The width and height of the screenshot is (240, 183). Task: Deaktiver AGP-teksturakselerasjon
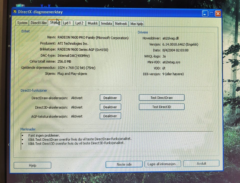coord(110,116)
